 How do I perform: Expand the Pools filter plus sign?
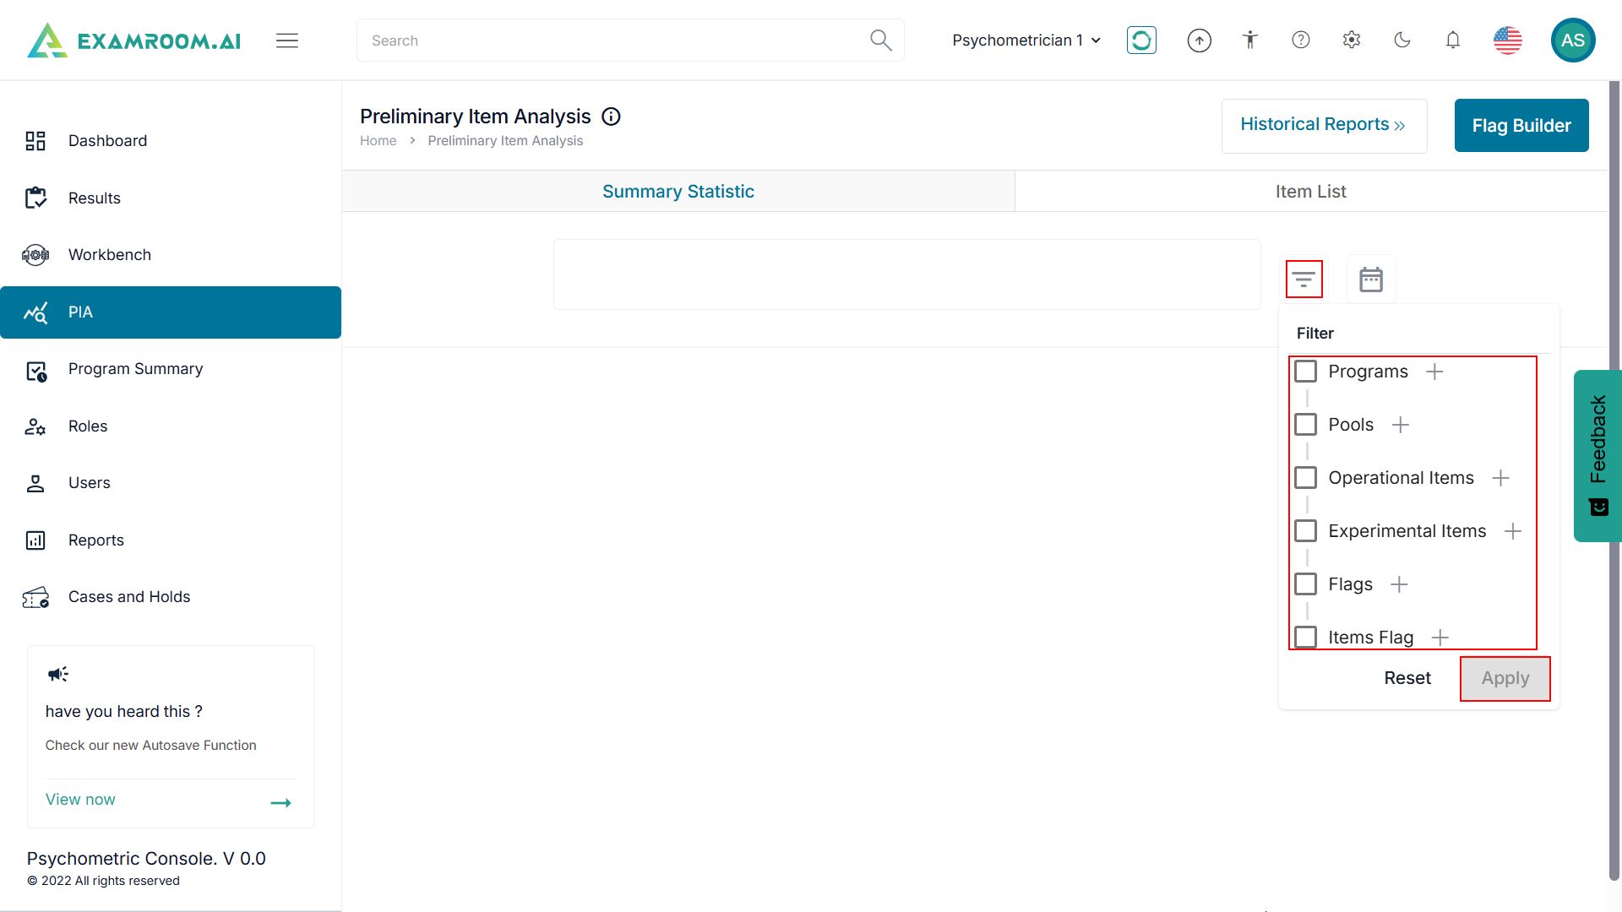click(x=1401, y=425)
